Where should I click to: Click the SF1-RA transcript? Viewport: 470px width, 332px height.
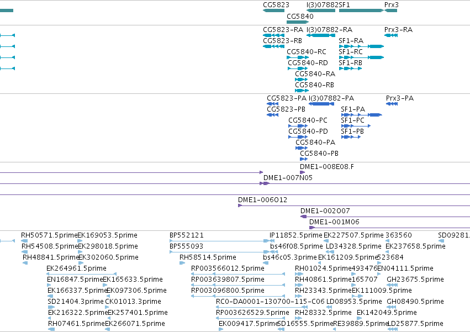click(x=362, y=46)
